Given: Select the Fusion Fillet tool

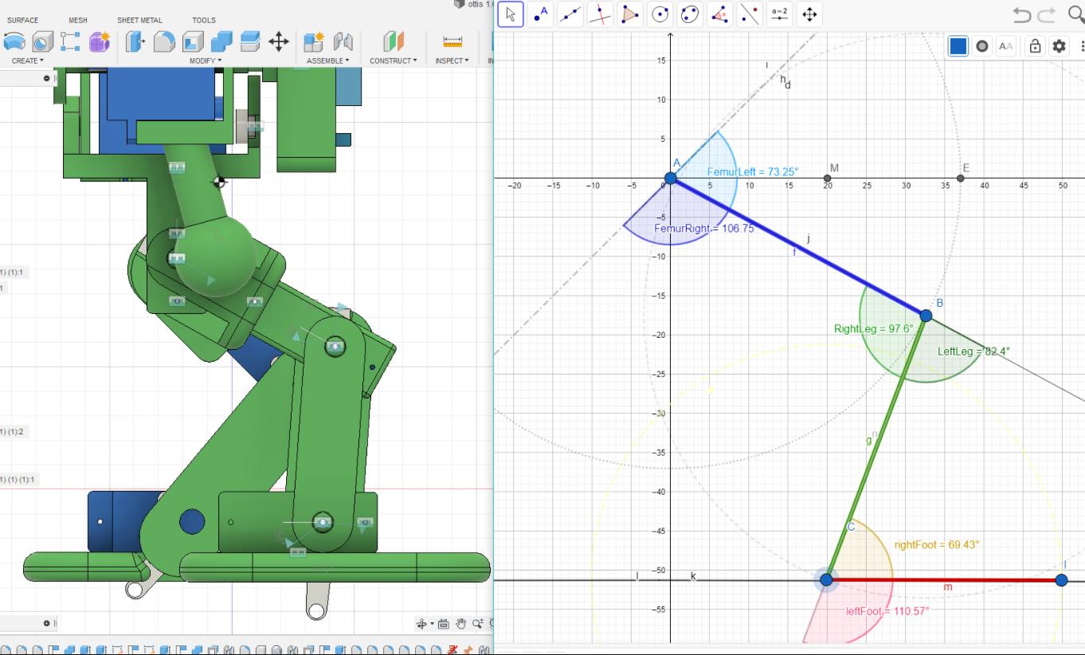Looking at the screenshot, I should (x=163, y=41).
